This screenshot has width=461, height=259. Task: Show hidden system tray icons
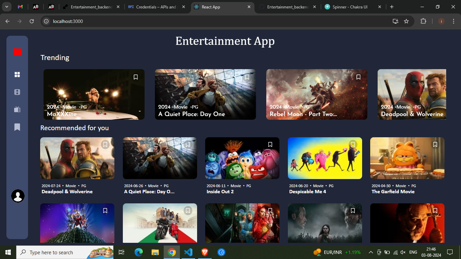point(371,252)
